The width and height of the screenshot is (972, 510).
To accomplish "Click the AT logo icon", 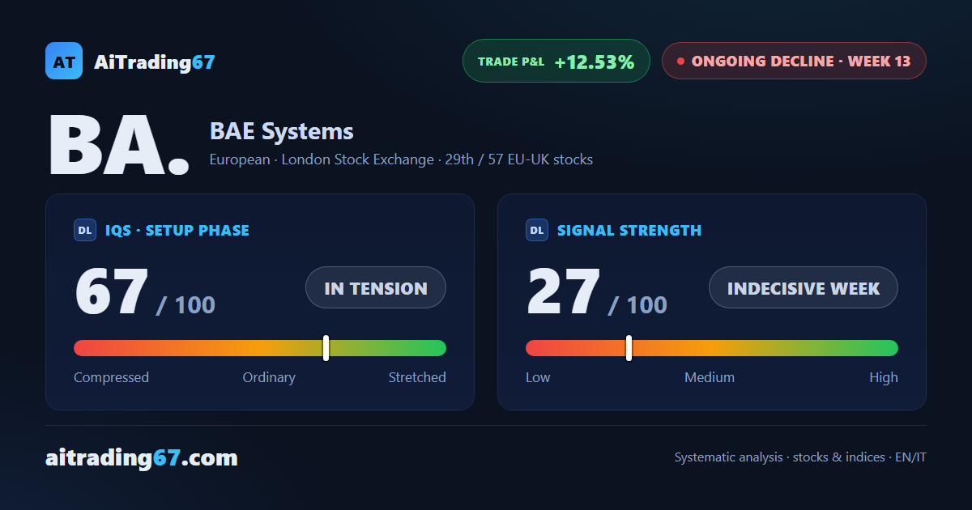I will (64, 61).
